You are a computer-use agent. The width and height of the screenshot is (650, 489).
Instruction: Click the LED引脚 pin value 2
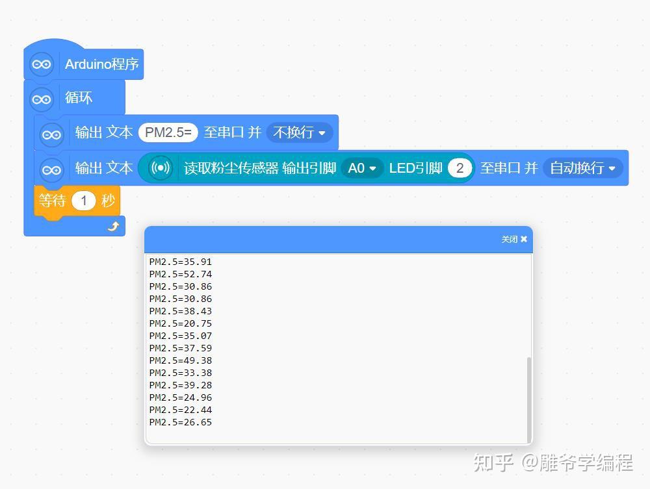pos(460,168)
